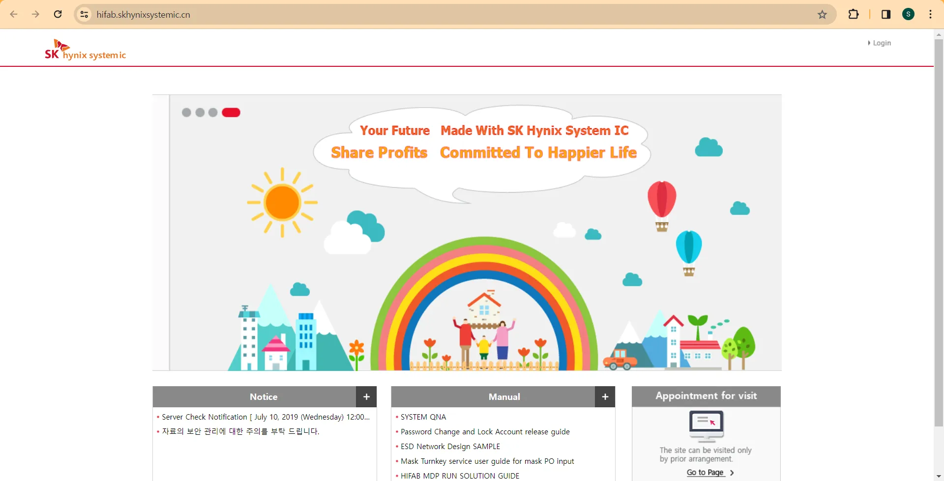Click the appointment monitor icon

click(706, 426)
